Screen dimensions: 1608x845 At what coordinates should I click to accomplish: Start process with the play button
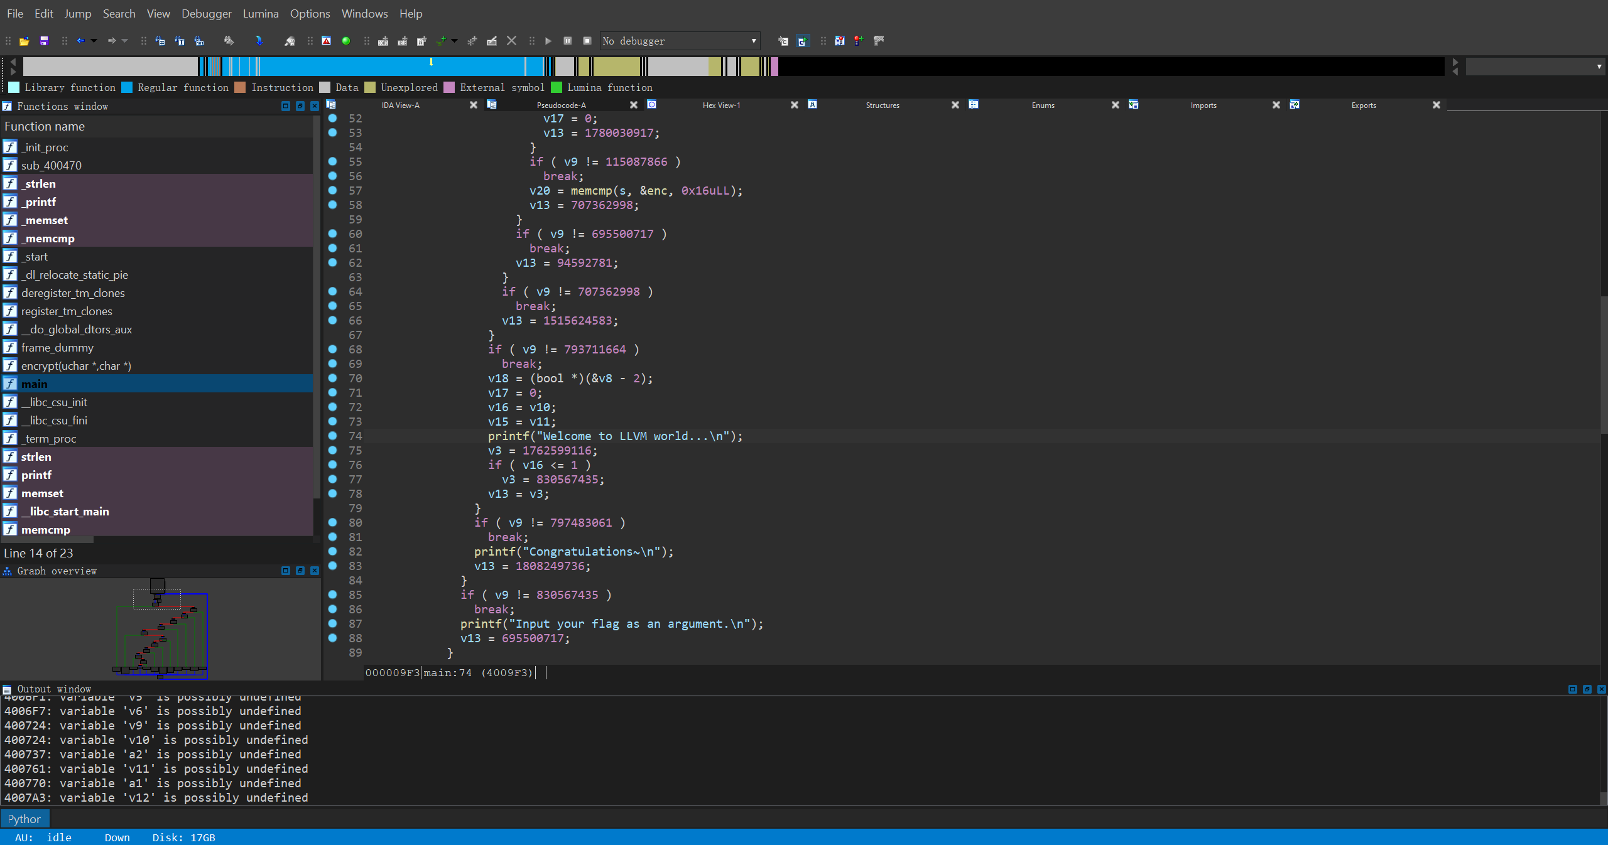tap(548, 41)
